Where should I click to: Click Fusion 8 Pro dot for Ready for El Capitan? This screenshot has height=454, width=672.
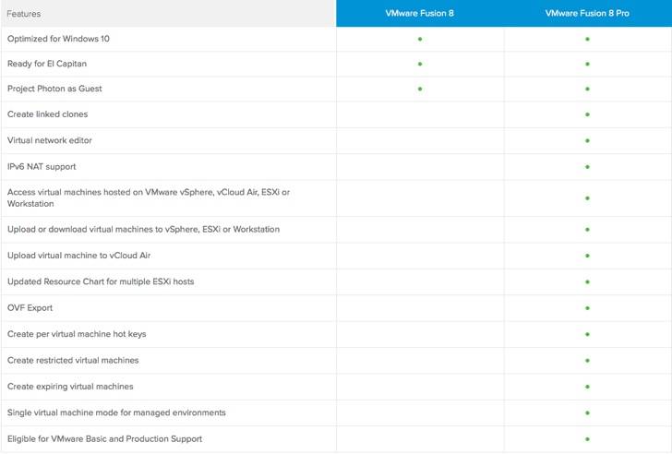[588, 64]
